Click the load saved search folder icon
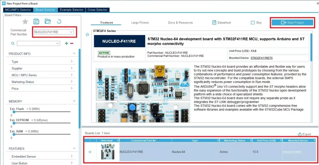The width and height of the screenshot is (319, 165). 47,21
